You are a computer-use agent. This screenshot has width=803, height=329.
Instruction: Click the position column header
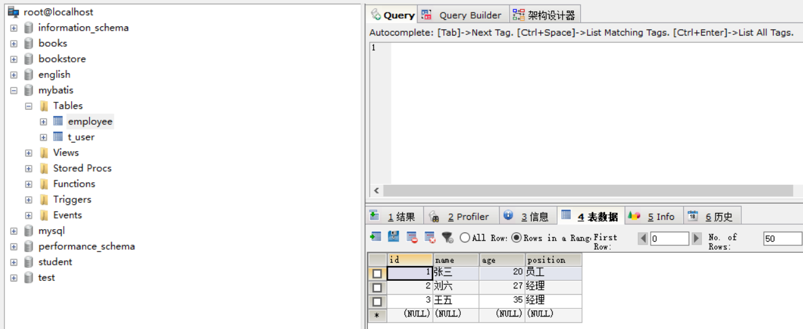(553, 260)
